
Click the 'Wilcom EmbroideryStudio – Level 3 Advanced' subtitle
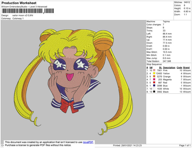24,7
